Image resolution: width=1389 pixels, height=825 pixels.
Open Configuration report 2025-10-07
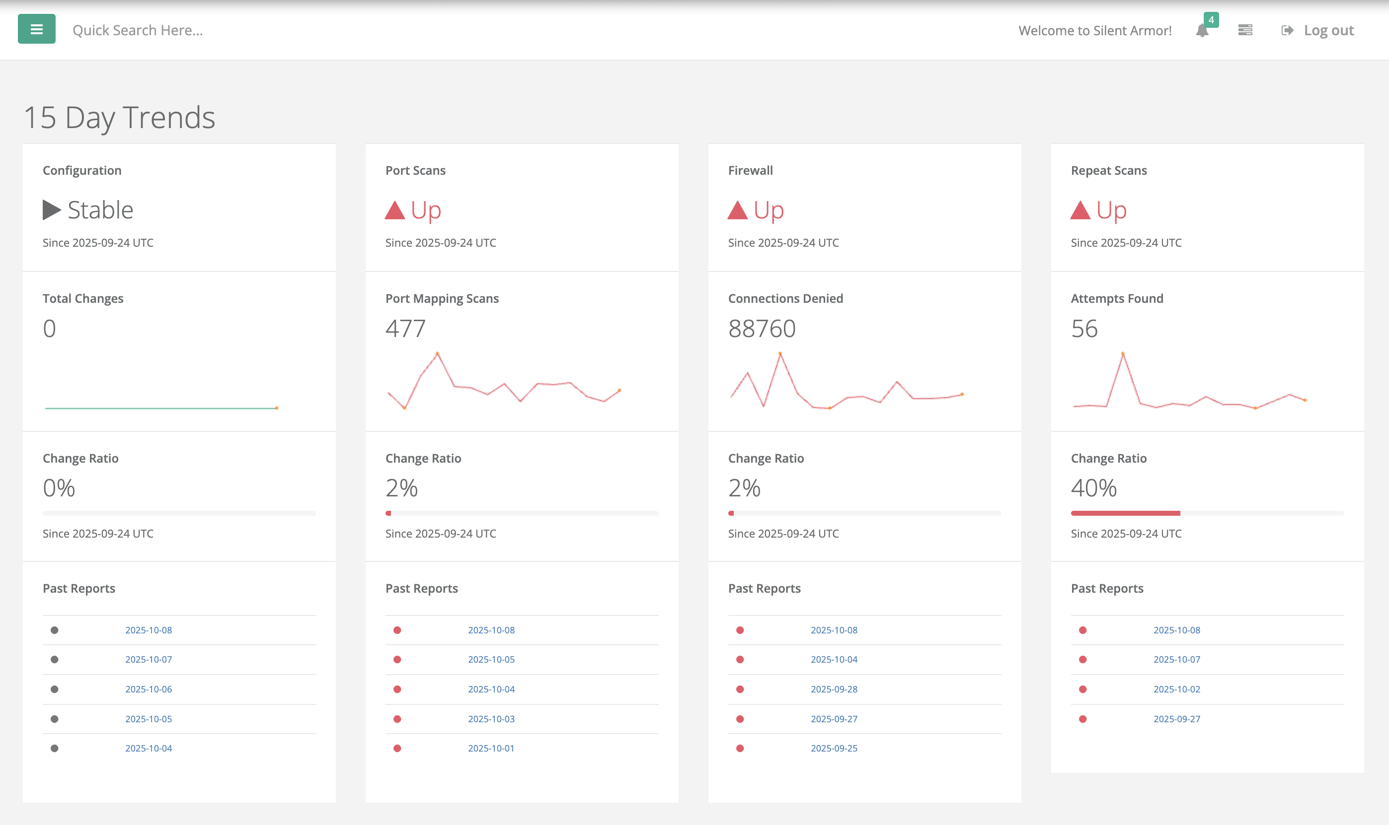pos(149,659)
